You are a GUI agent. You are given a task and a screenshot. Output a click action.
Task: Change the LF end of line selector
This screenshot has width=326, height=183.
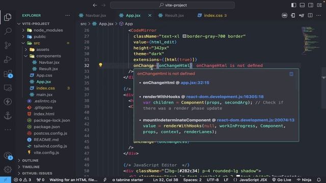[x=226, y=179]
